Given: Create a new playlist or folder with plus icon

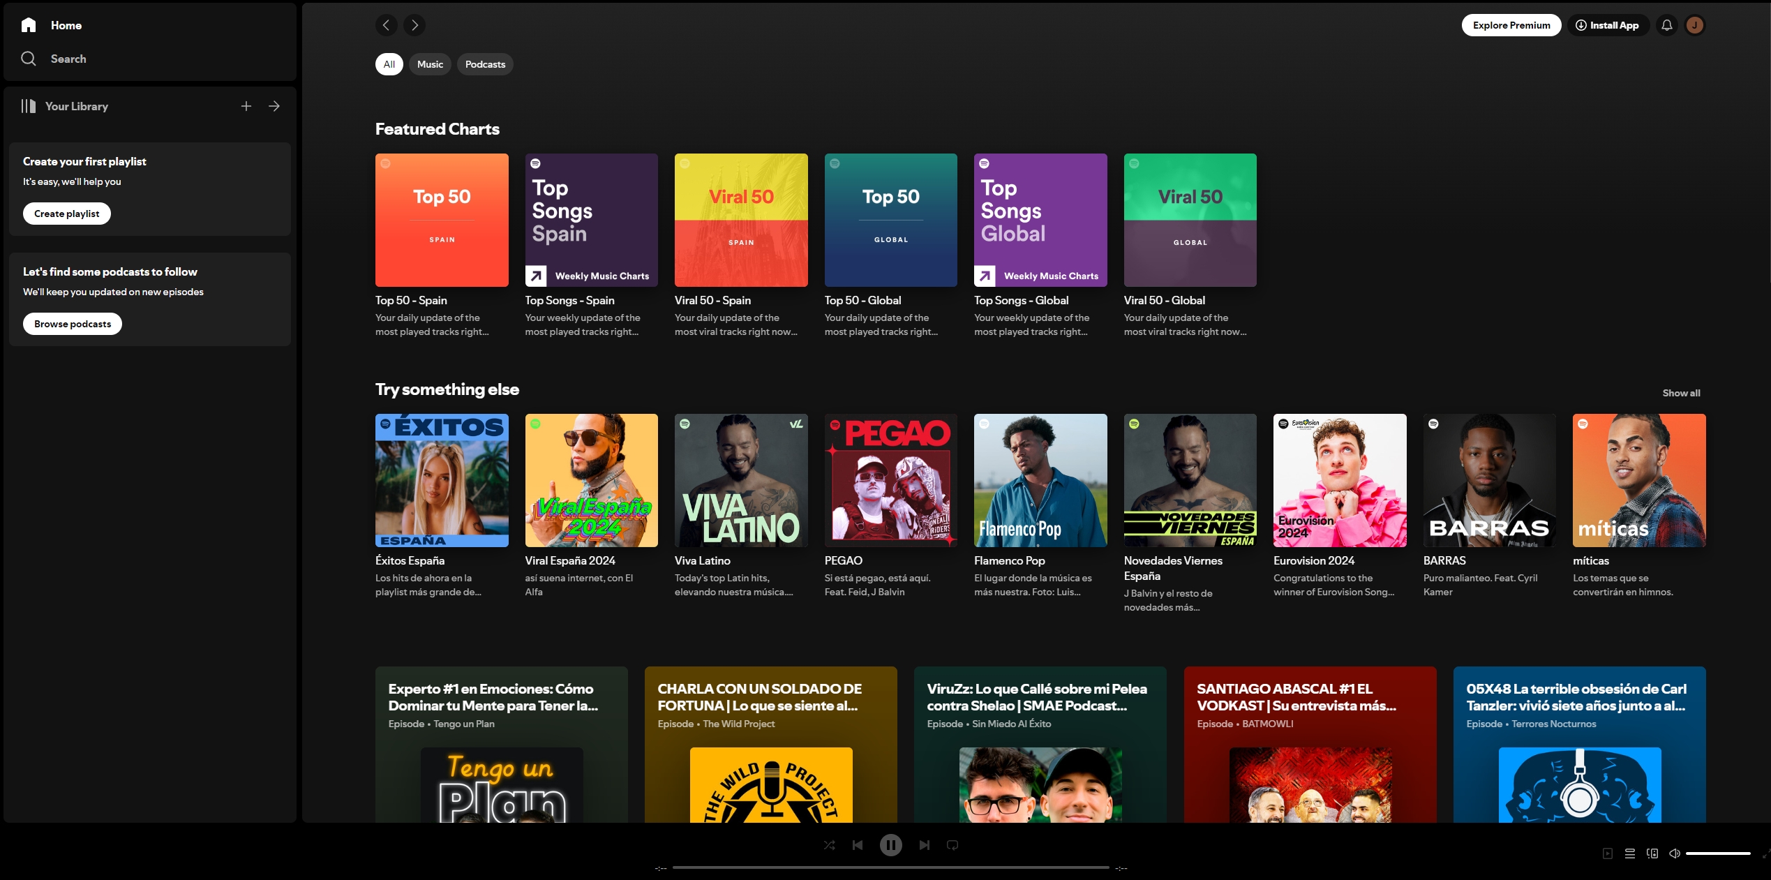Looking at the screenshot, I should [246, 106].
